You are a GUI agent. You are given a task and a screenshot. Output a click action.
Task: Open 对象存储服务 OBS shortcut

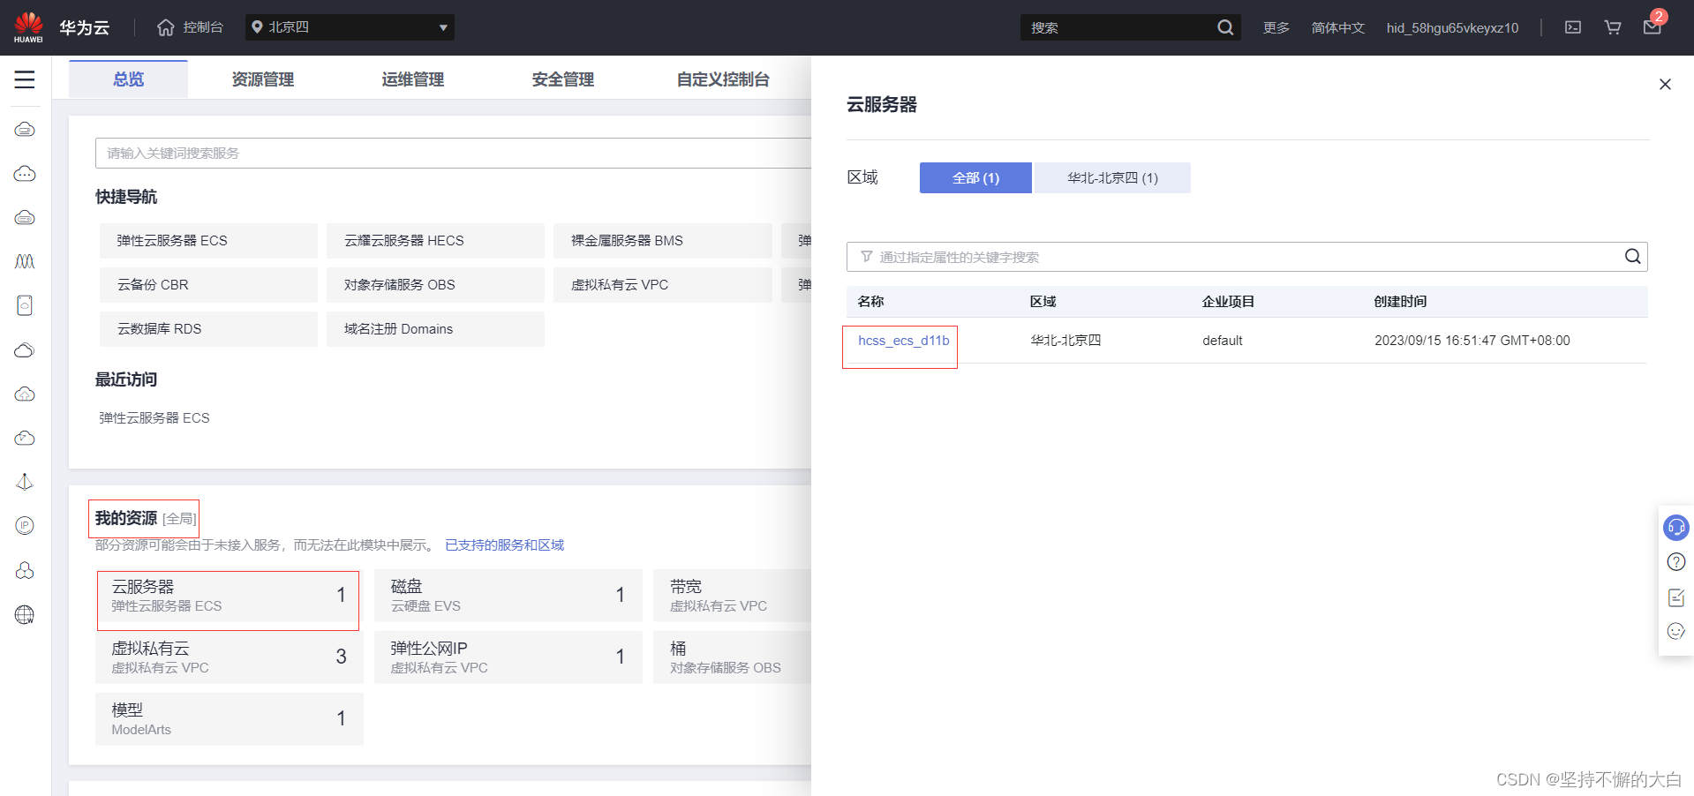[x=435, y=284]
